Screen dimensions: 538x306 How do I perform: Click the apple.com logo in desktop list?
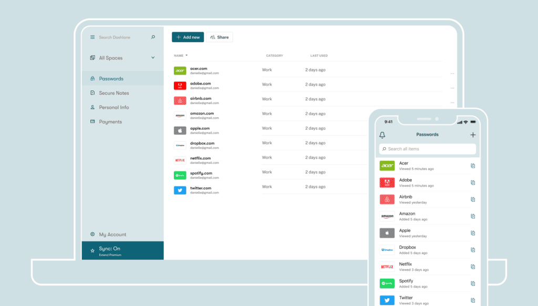(180, 130)
